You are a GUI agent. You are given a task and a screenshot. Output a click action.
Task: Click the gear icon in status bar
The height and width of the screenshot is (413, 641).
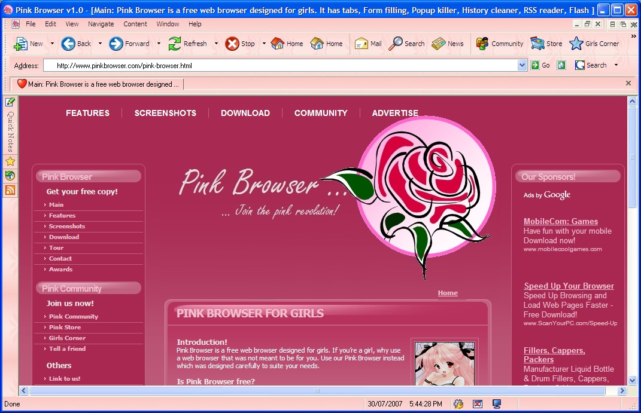click(458, 404)
